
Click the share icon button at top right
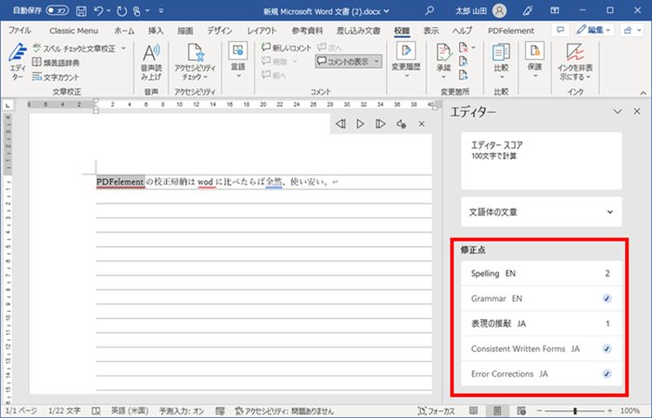click(631, 30)
